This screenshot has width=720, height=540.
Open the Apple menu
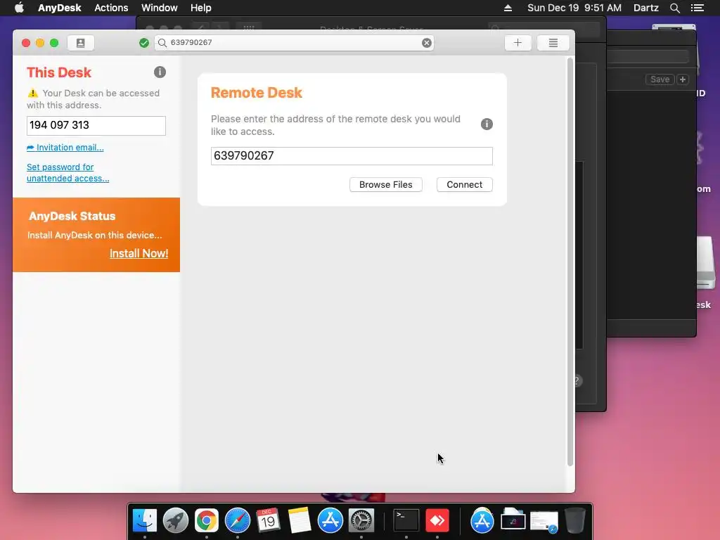[19, 8]
